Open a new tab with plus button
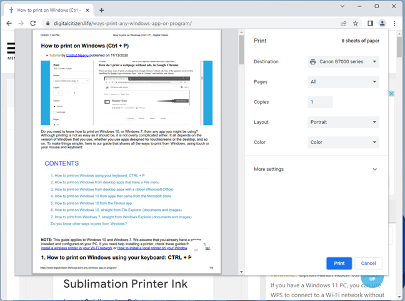This screenshot has height=301, width=405. (x=101, y=10)
